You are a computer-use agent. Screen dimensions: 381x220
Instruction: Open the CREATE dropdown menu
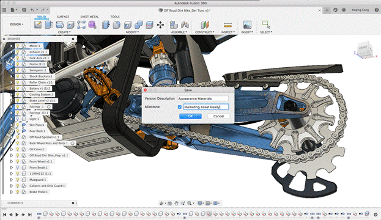[64, 32]
